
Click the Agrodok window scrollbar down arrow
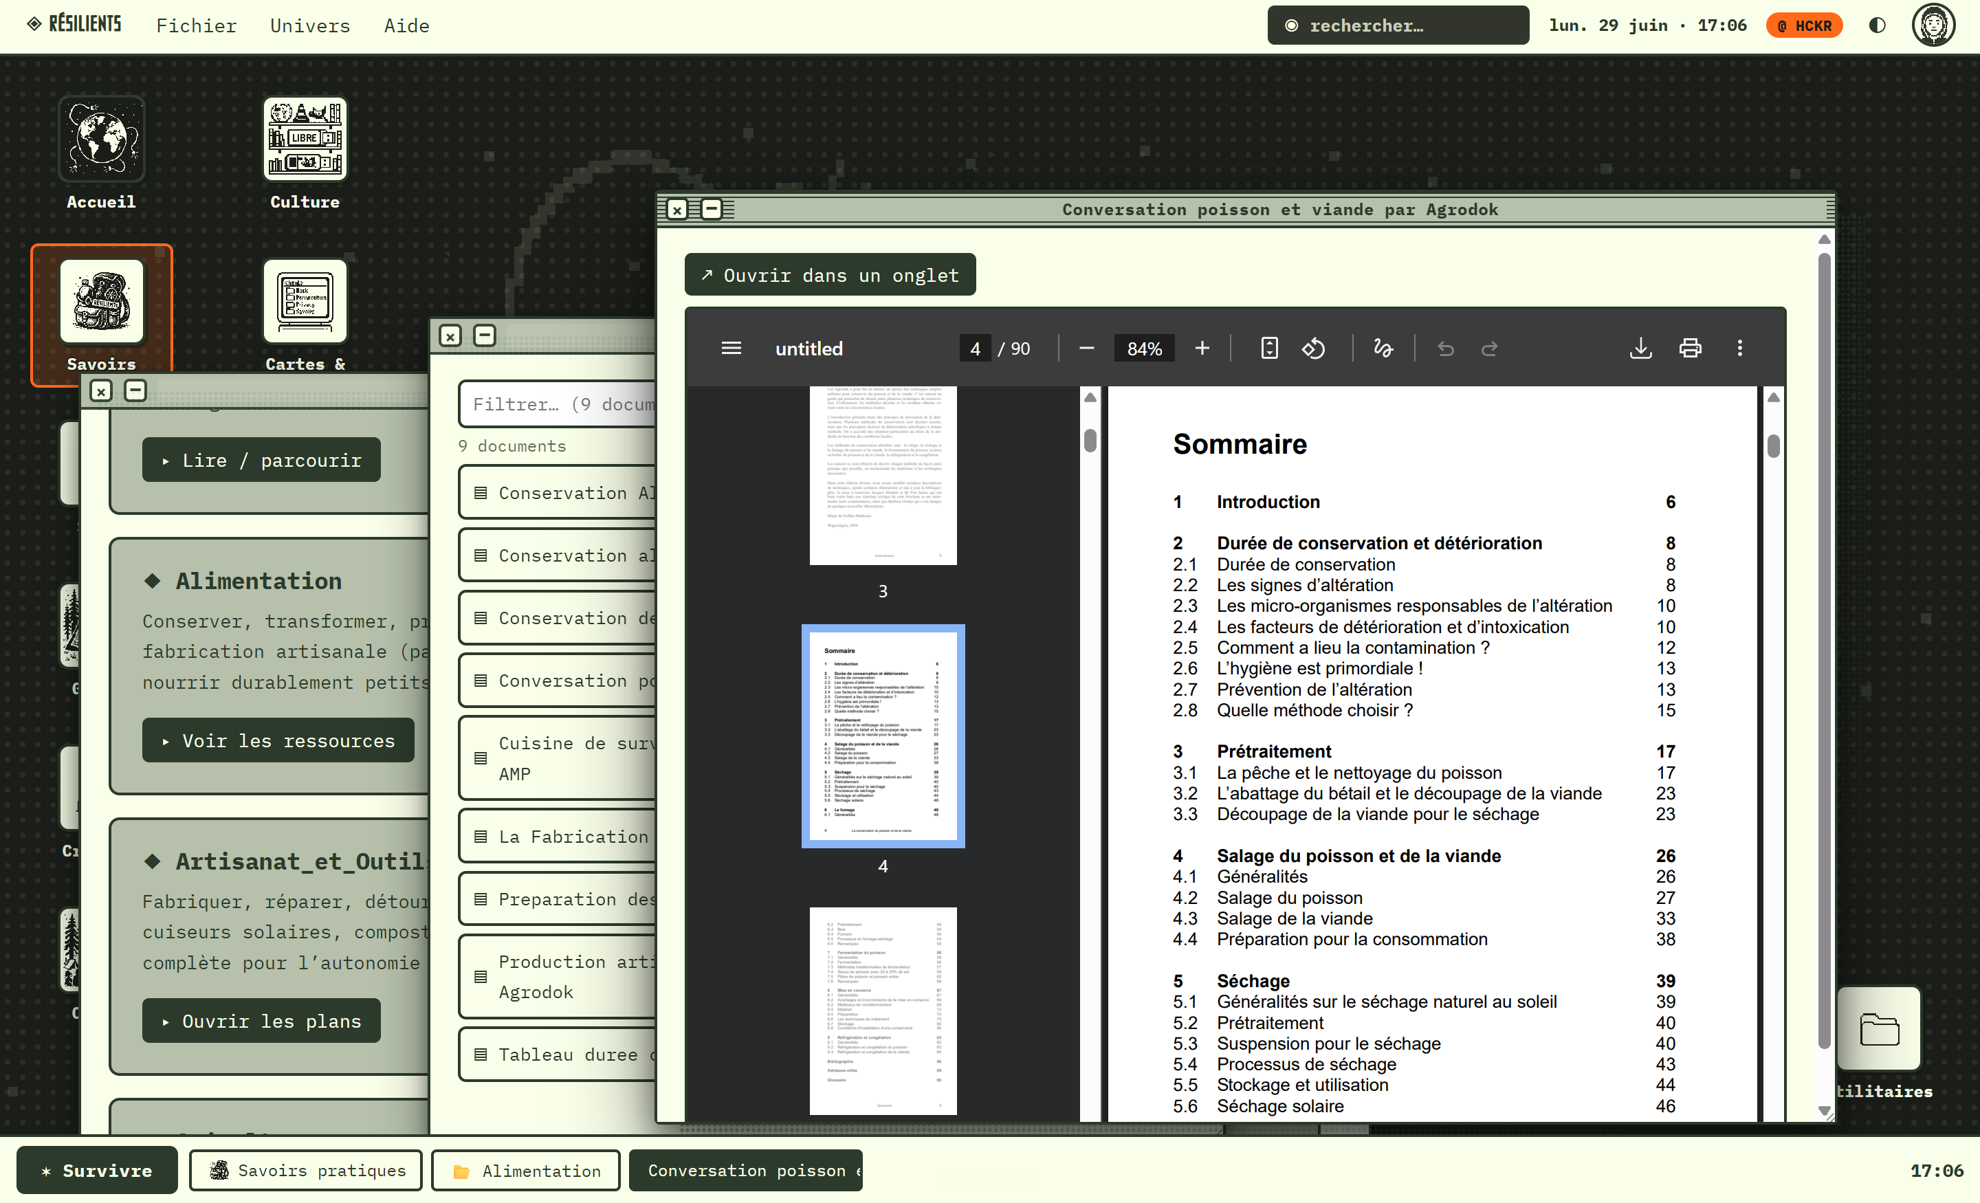click(1824, 1110)
